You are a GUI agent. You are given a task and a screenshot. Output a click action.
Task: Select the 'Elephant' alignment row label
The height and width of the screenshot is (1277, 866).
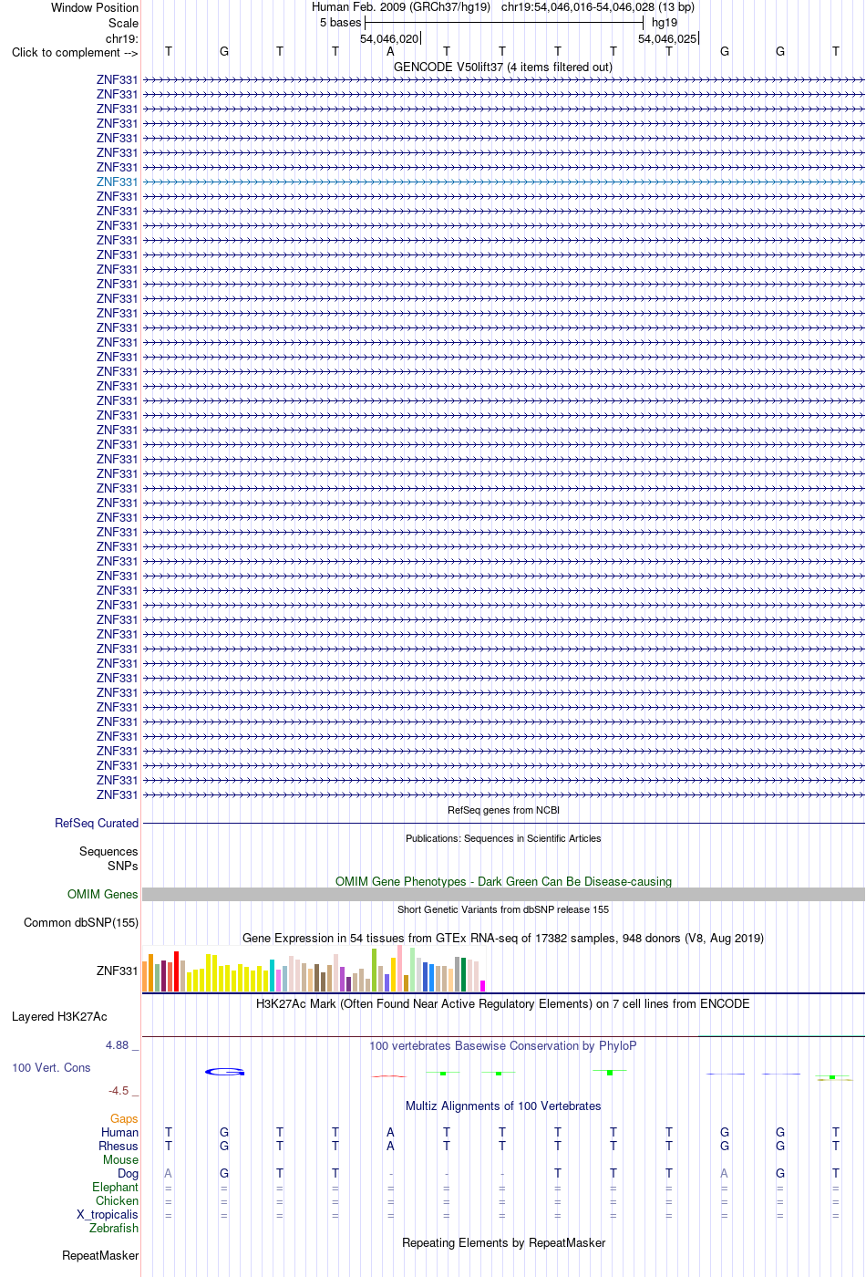coord(115,1187)
